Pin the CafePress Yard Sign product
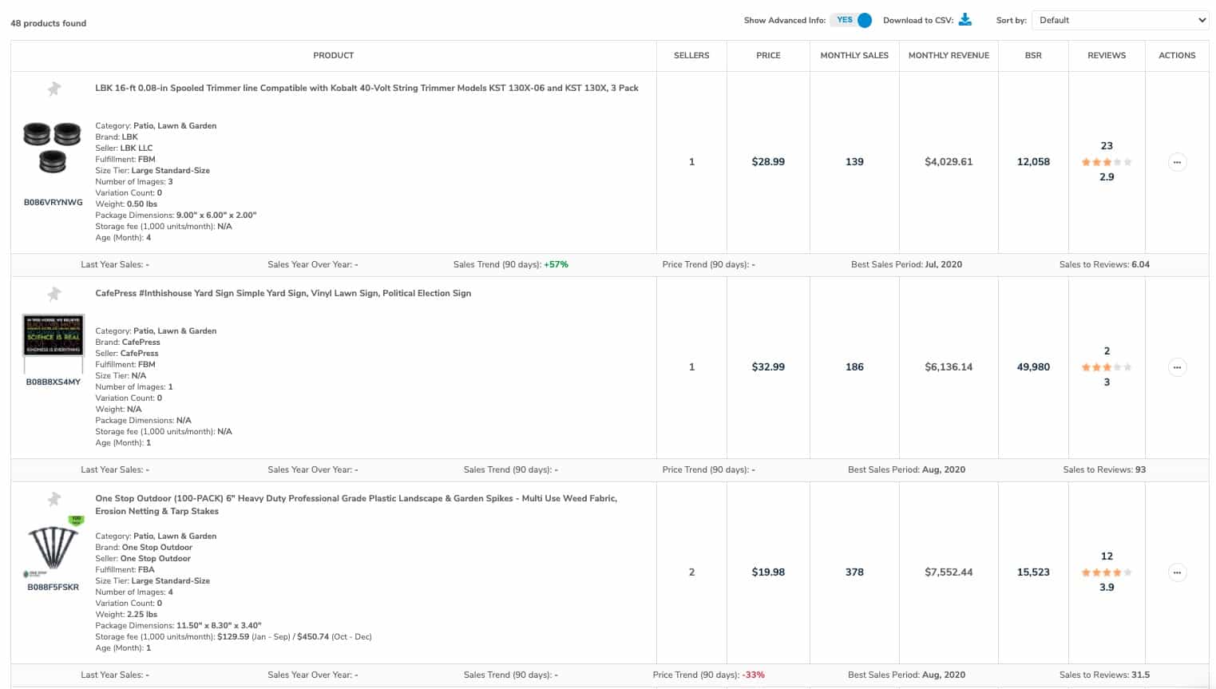The width and height of the screenshot is (1216, 689). coord(53,294)
